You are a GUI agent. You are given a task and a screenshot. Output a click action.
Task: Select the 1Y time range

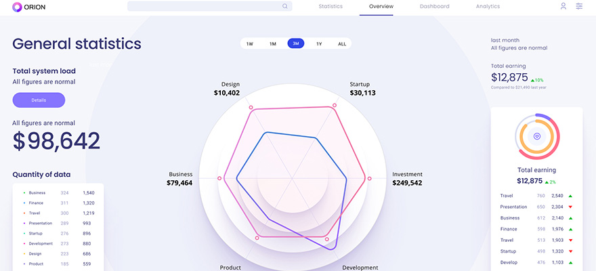tap(319, 43)
